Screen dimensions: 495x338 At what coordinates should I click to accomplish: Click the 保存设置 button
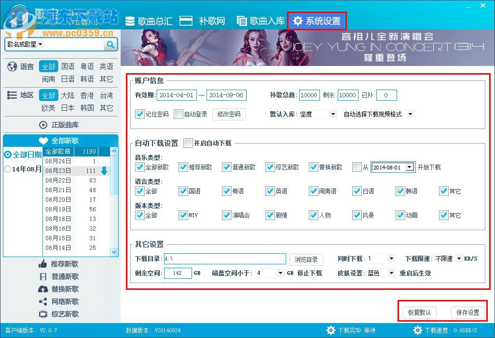[467, 312]
